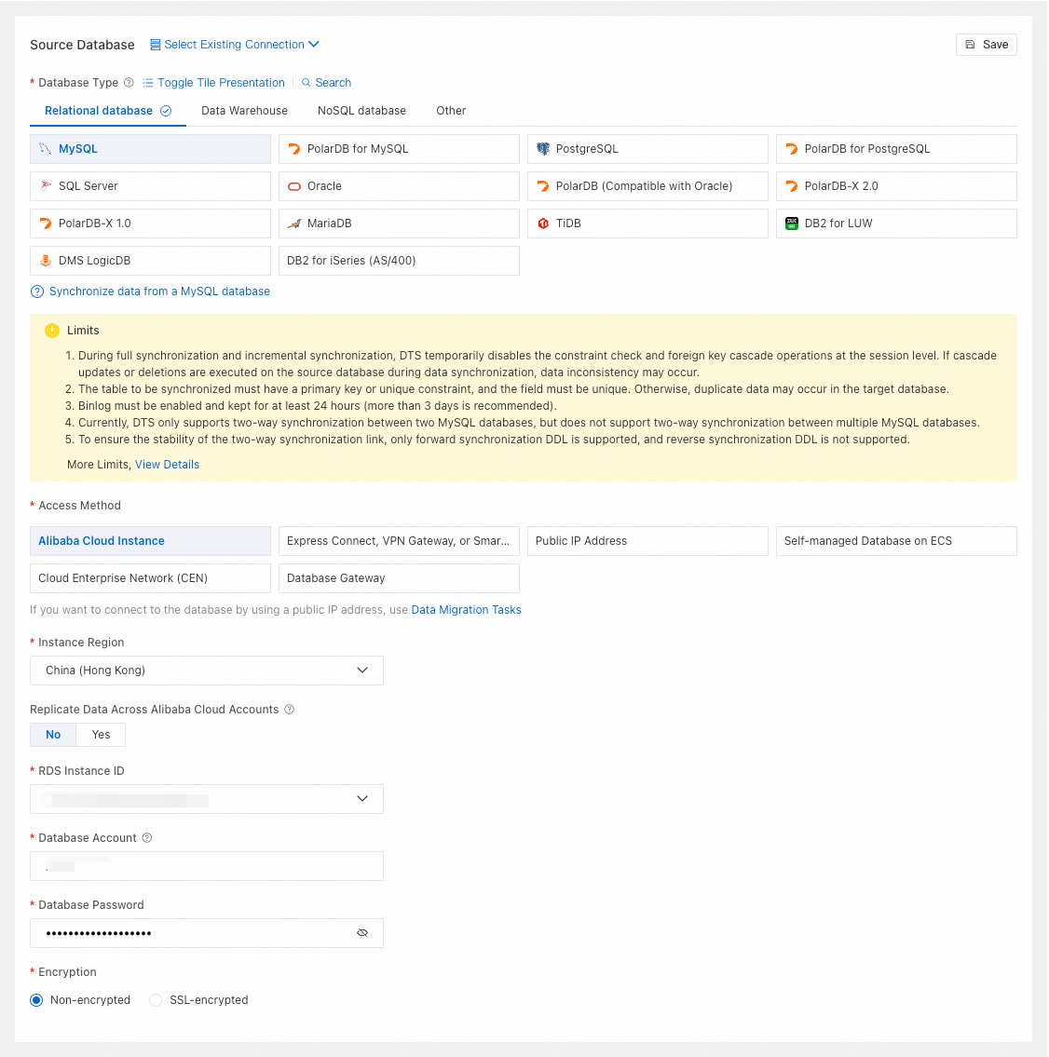Choose Cloud Enterprise Network (CEN) access method

150,577
